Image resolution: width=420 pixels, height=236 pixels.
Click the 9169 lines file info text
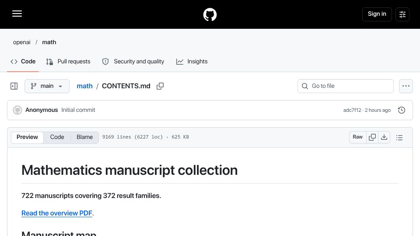145,137
